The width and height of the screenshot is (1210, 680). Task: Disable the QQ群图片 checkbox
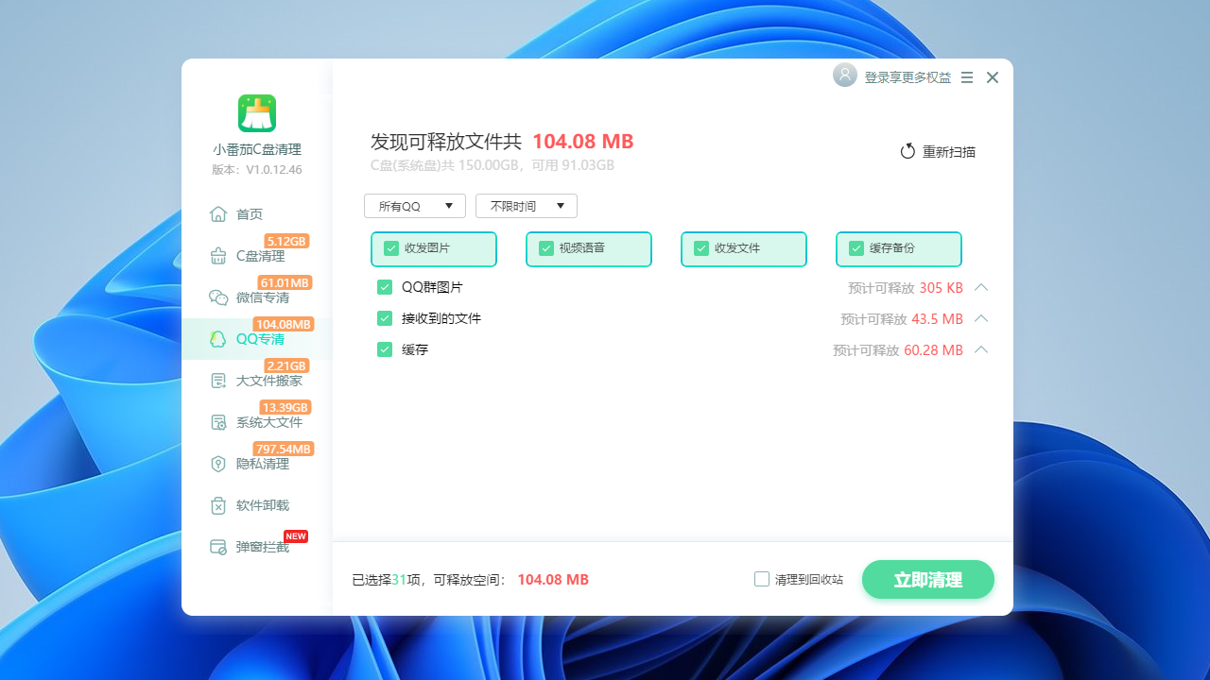[385, 286]
